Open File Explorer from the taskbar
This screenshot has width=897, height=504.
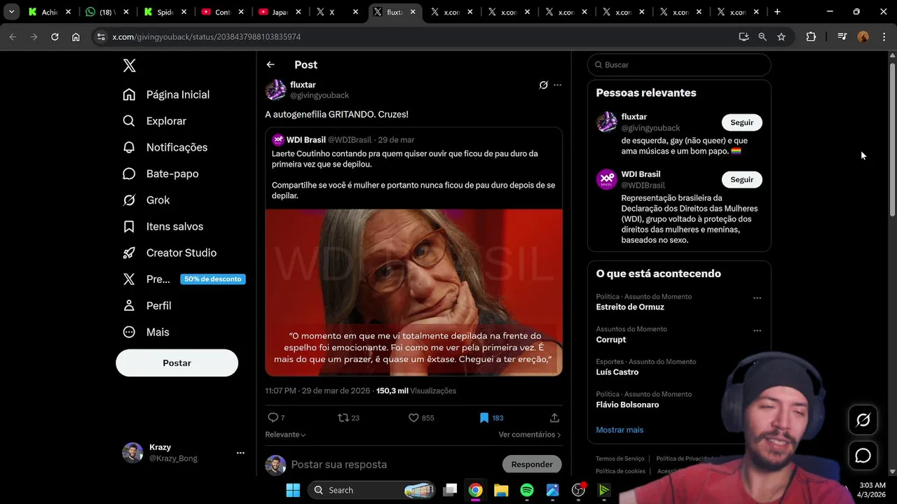(501, 490)
